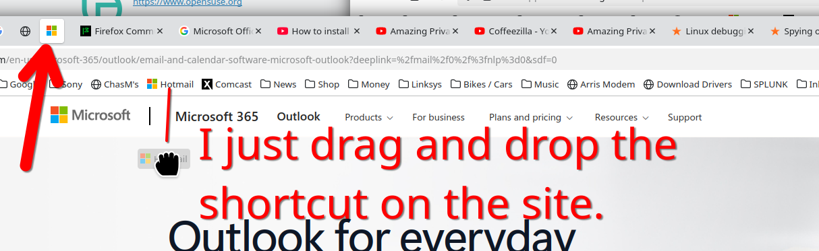Open the Arris Modem bookmark
The height and width of the screenshot is (251, 819).
click(x=601, y=84)
